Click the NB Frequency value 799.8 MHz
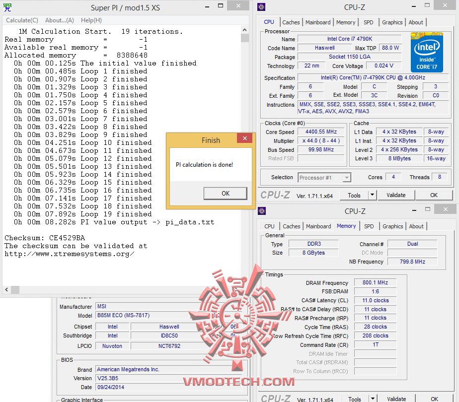459x402 pixels. coord(412,262)
